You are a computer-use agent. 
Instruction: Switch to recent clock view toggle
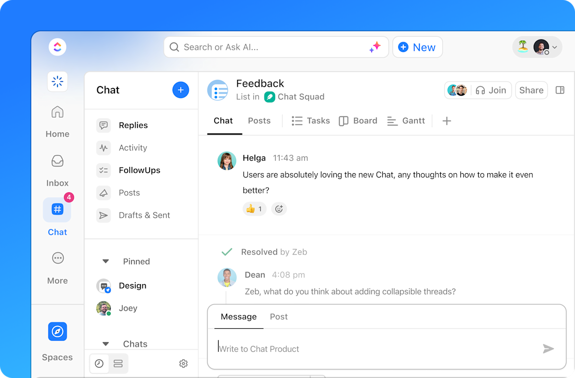click(x=99, y=364)
